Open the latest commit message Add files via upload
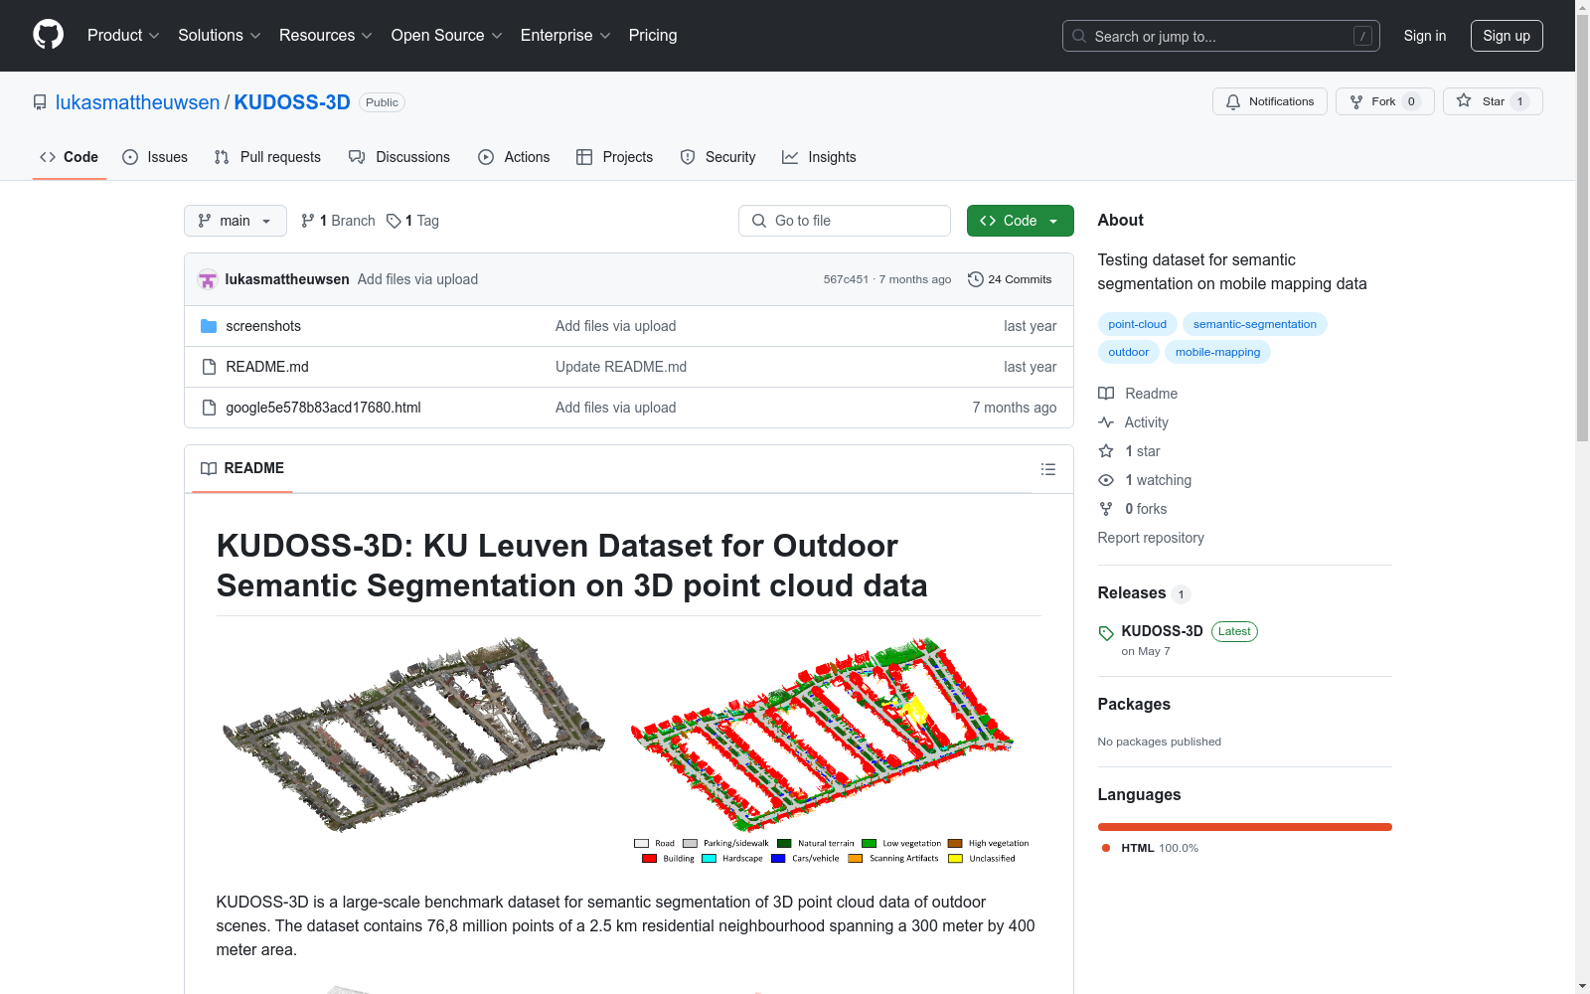Viewport: 1590px width, 994px height. coord(417,279)
